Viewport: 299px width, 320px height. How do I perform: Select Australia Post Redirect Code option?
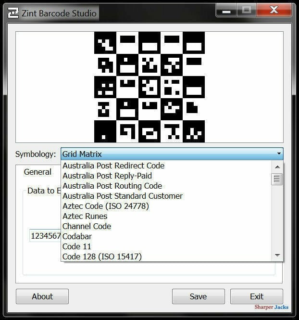(113, 166)
